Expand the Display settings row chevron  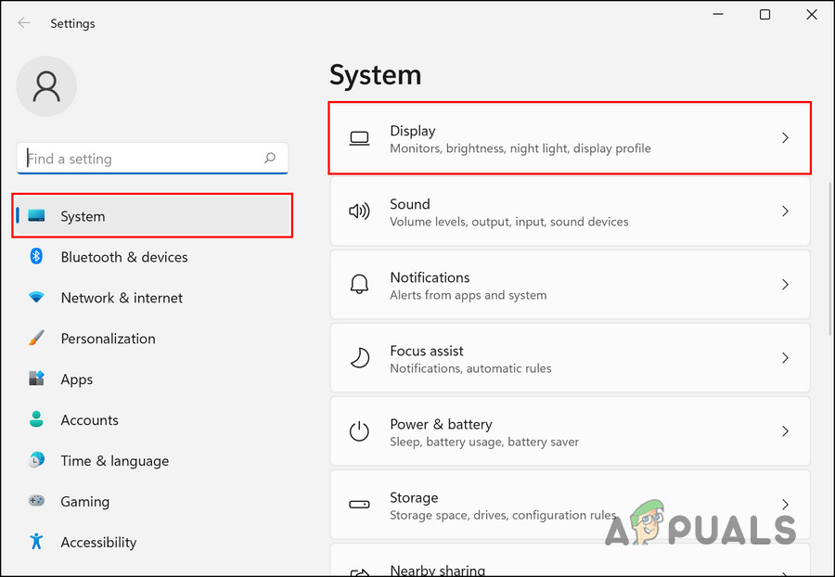coord(785,137)
